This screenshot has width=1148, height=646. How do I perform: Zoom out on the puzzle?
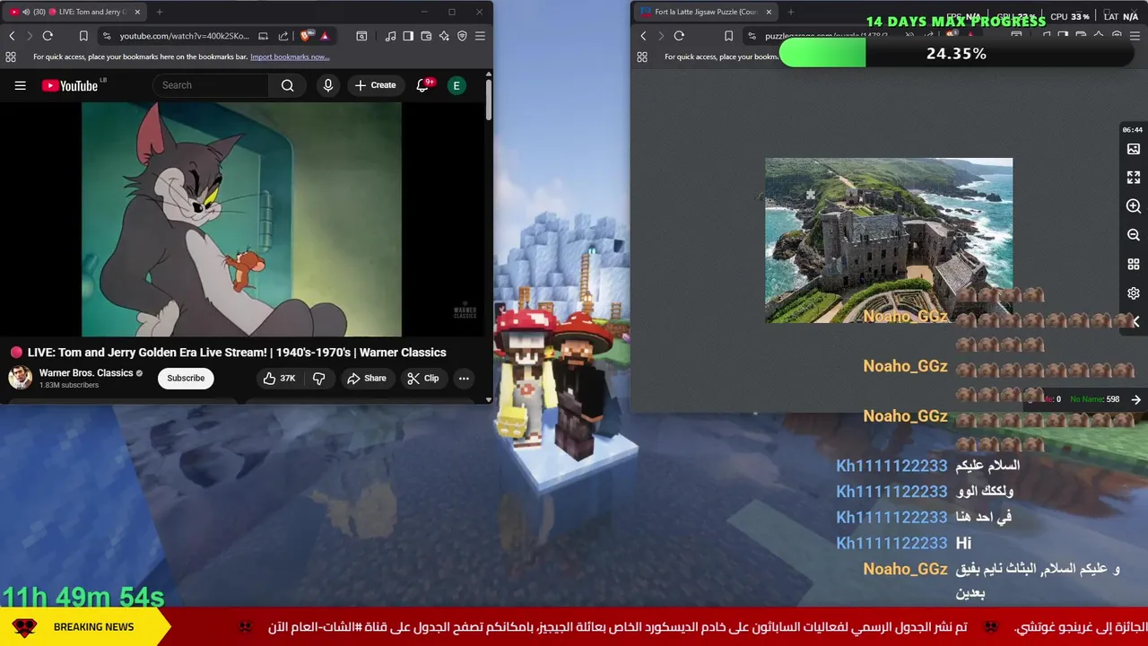1134,235
